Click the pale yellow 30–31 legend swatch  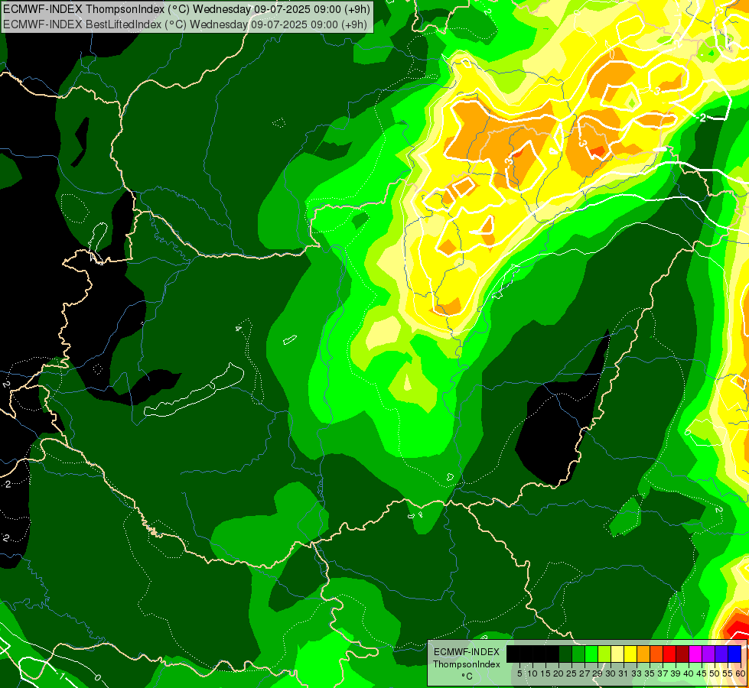pyautogui.click(x=617, y=654)
